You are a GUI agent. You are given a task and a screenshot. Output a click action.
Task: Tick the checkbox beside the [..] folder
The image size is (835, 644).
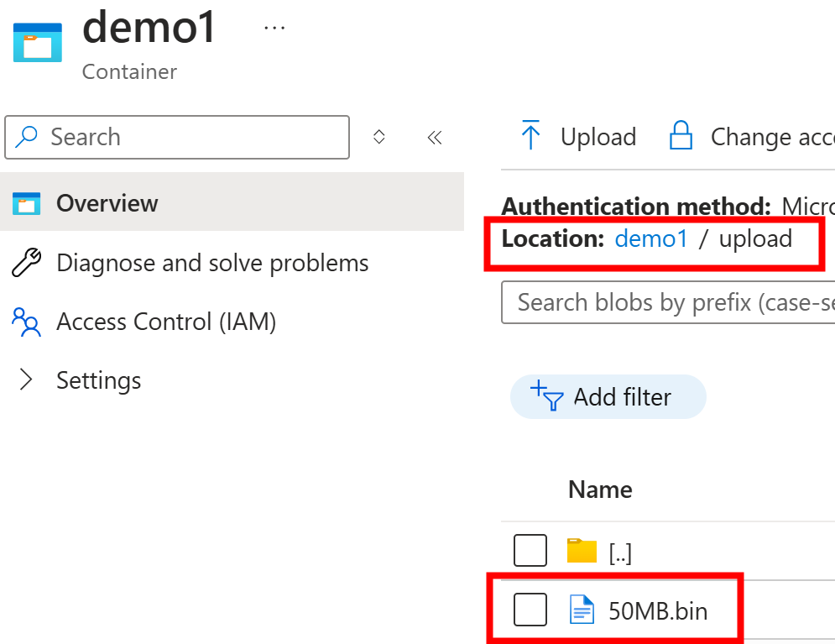[530, 550]
